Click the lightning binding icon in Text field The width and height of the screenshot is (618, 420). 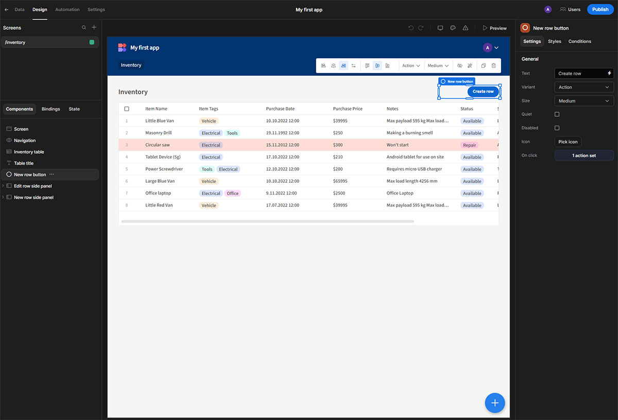coord(609,74)
